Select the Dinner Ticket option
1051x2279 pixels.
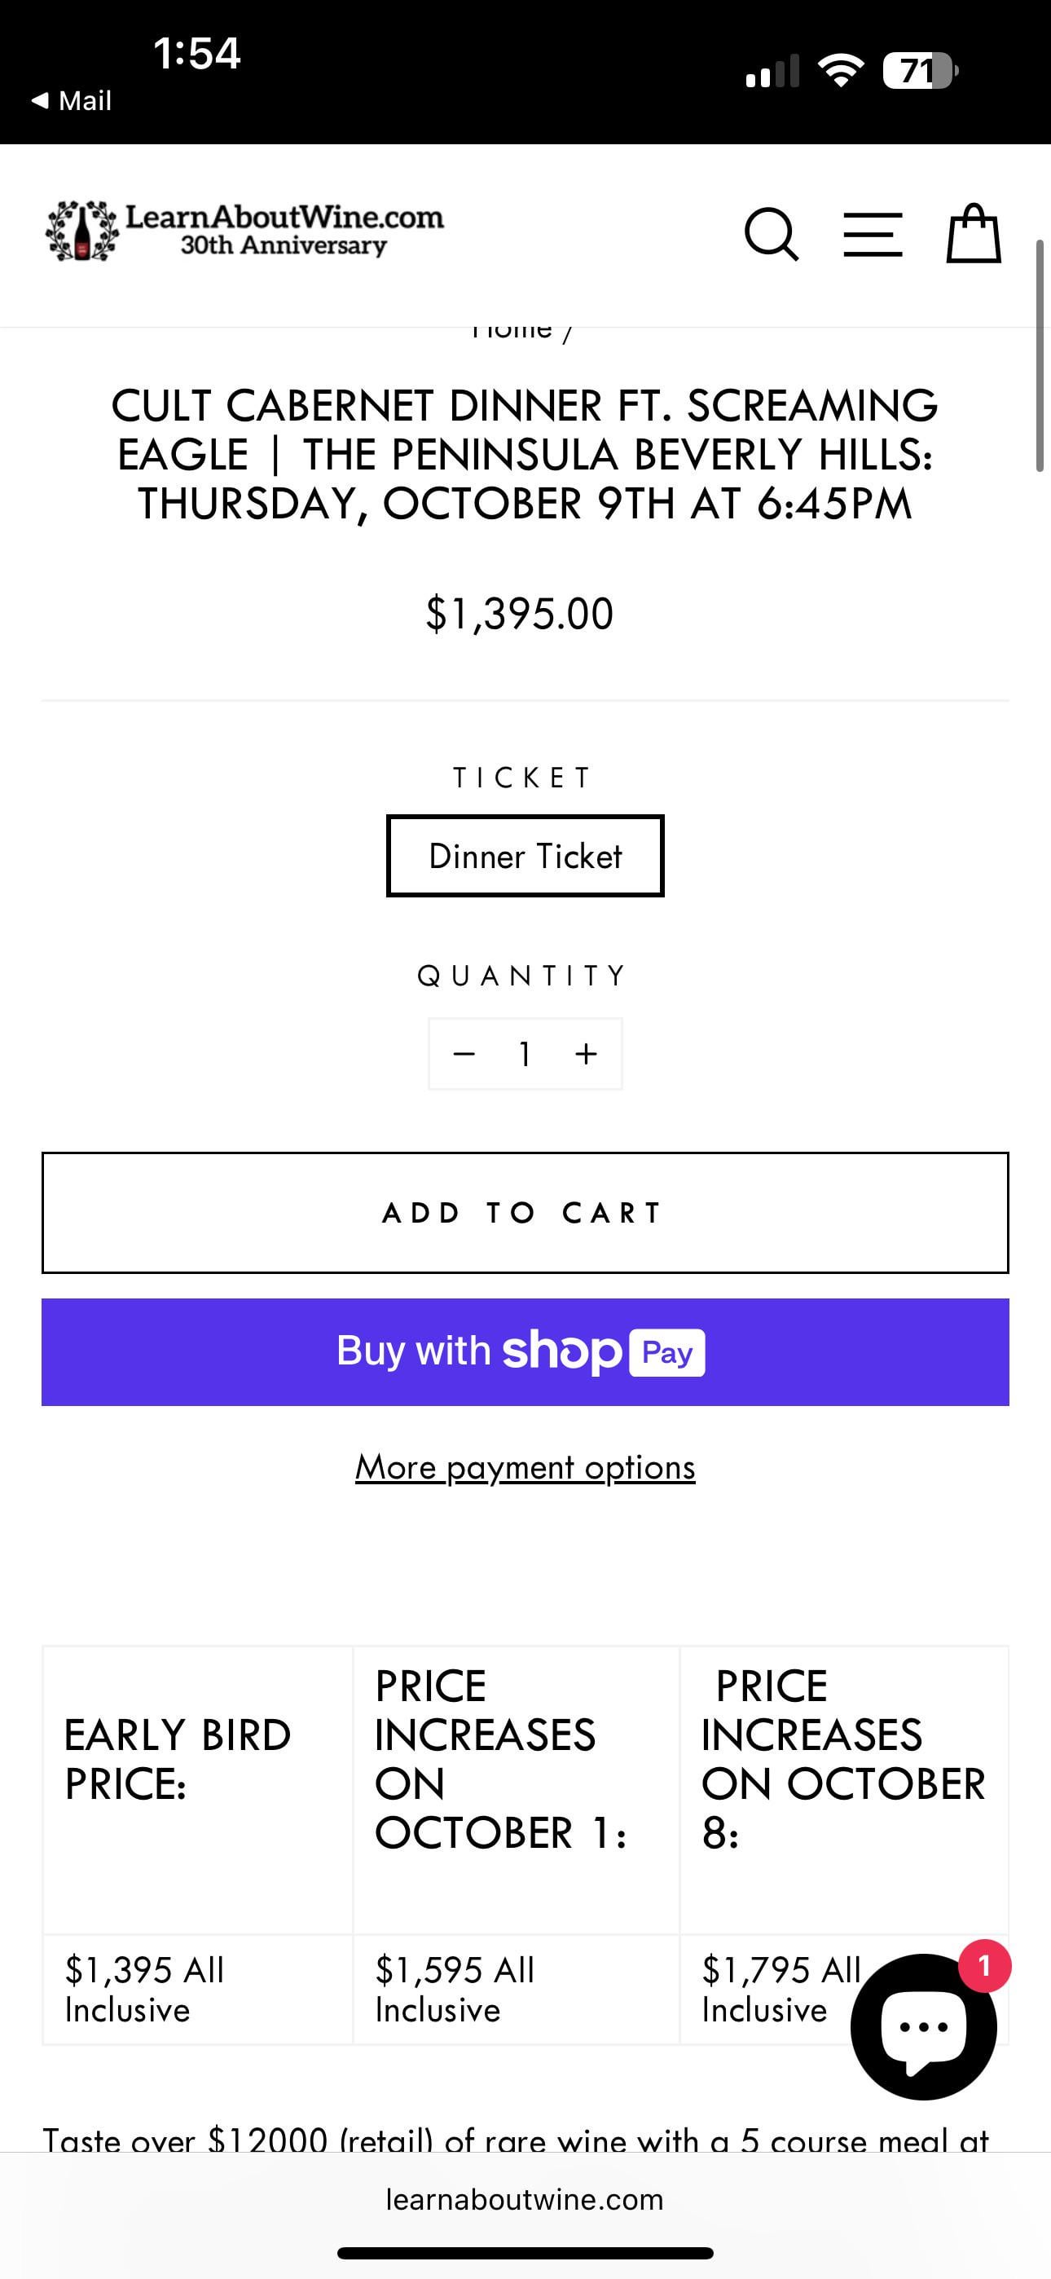[x=525, y=856]
